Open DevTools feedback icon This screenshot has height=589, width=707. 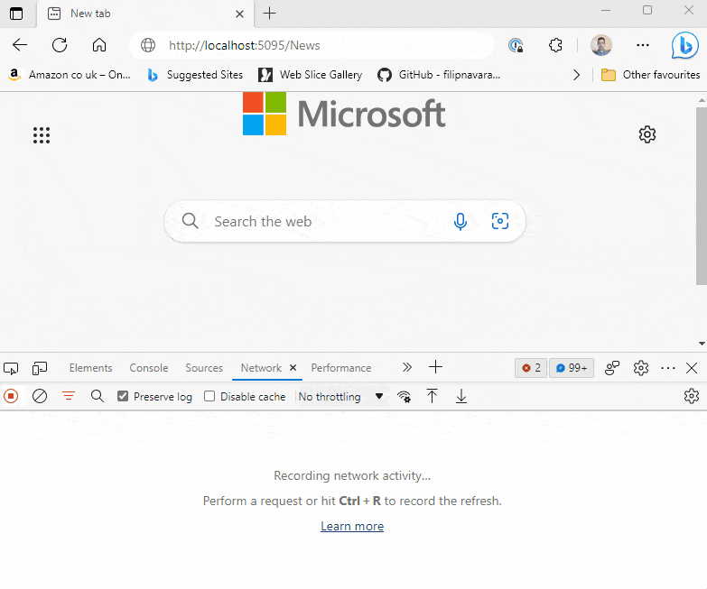612,368
